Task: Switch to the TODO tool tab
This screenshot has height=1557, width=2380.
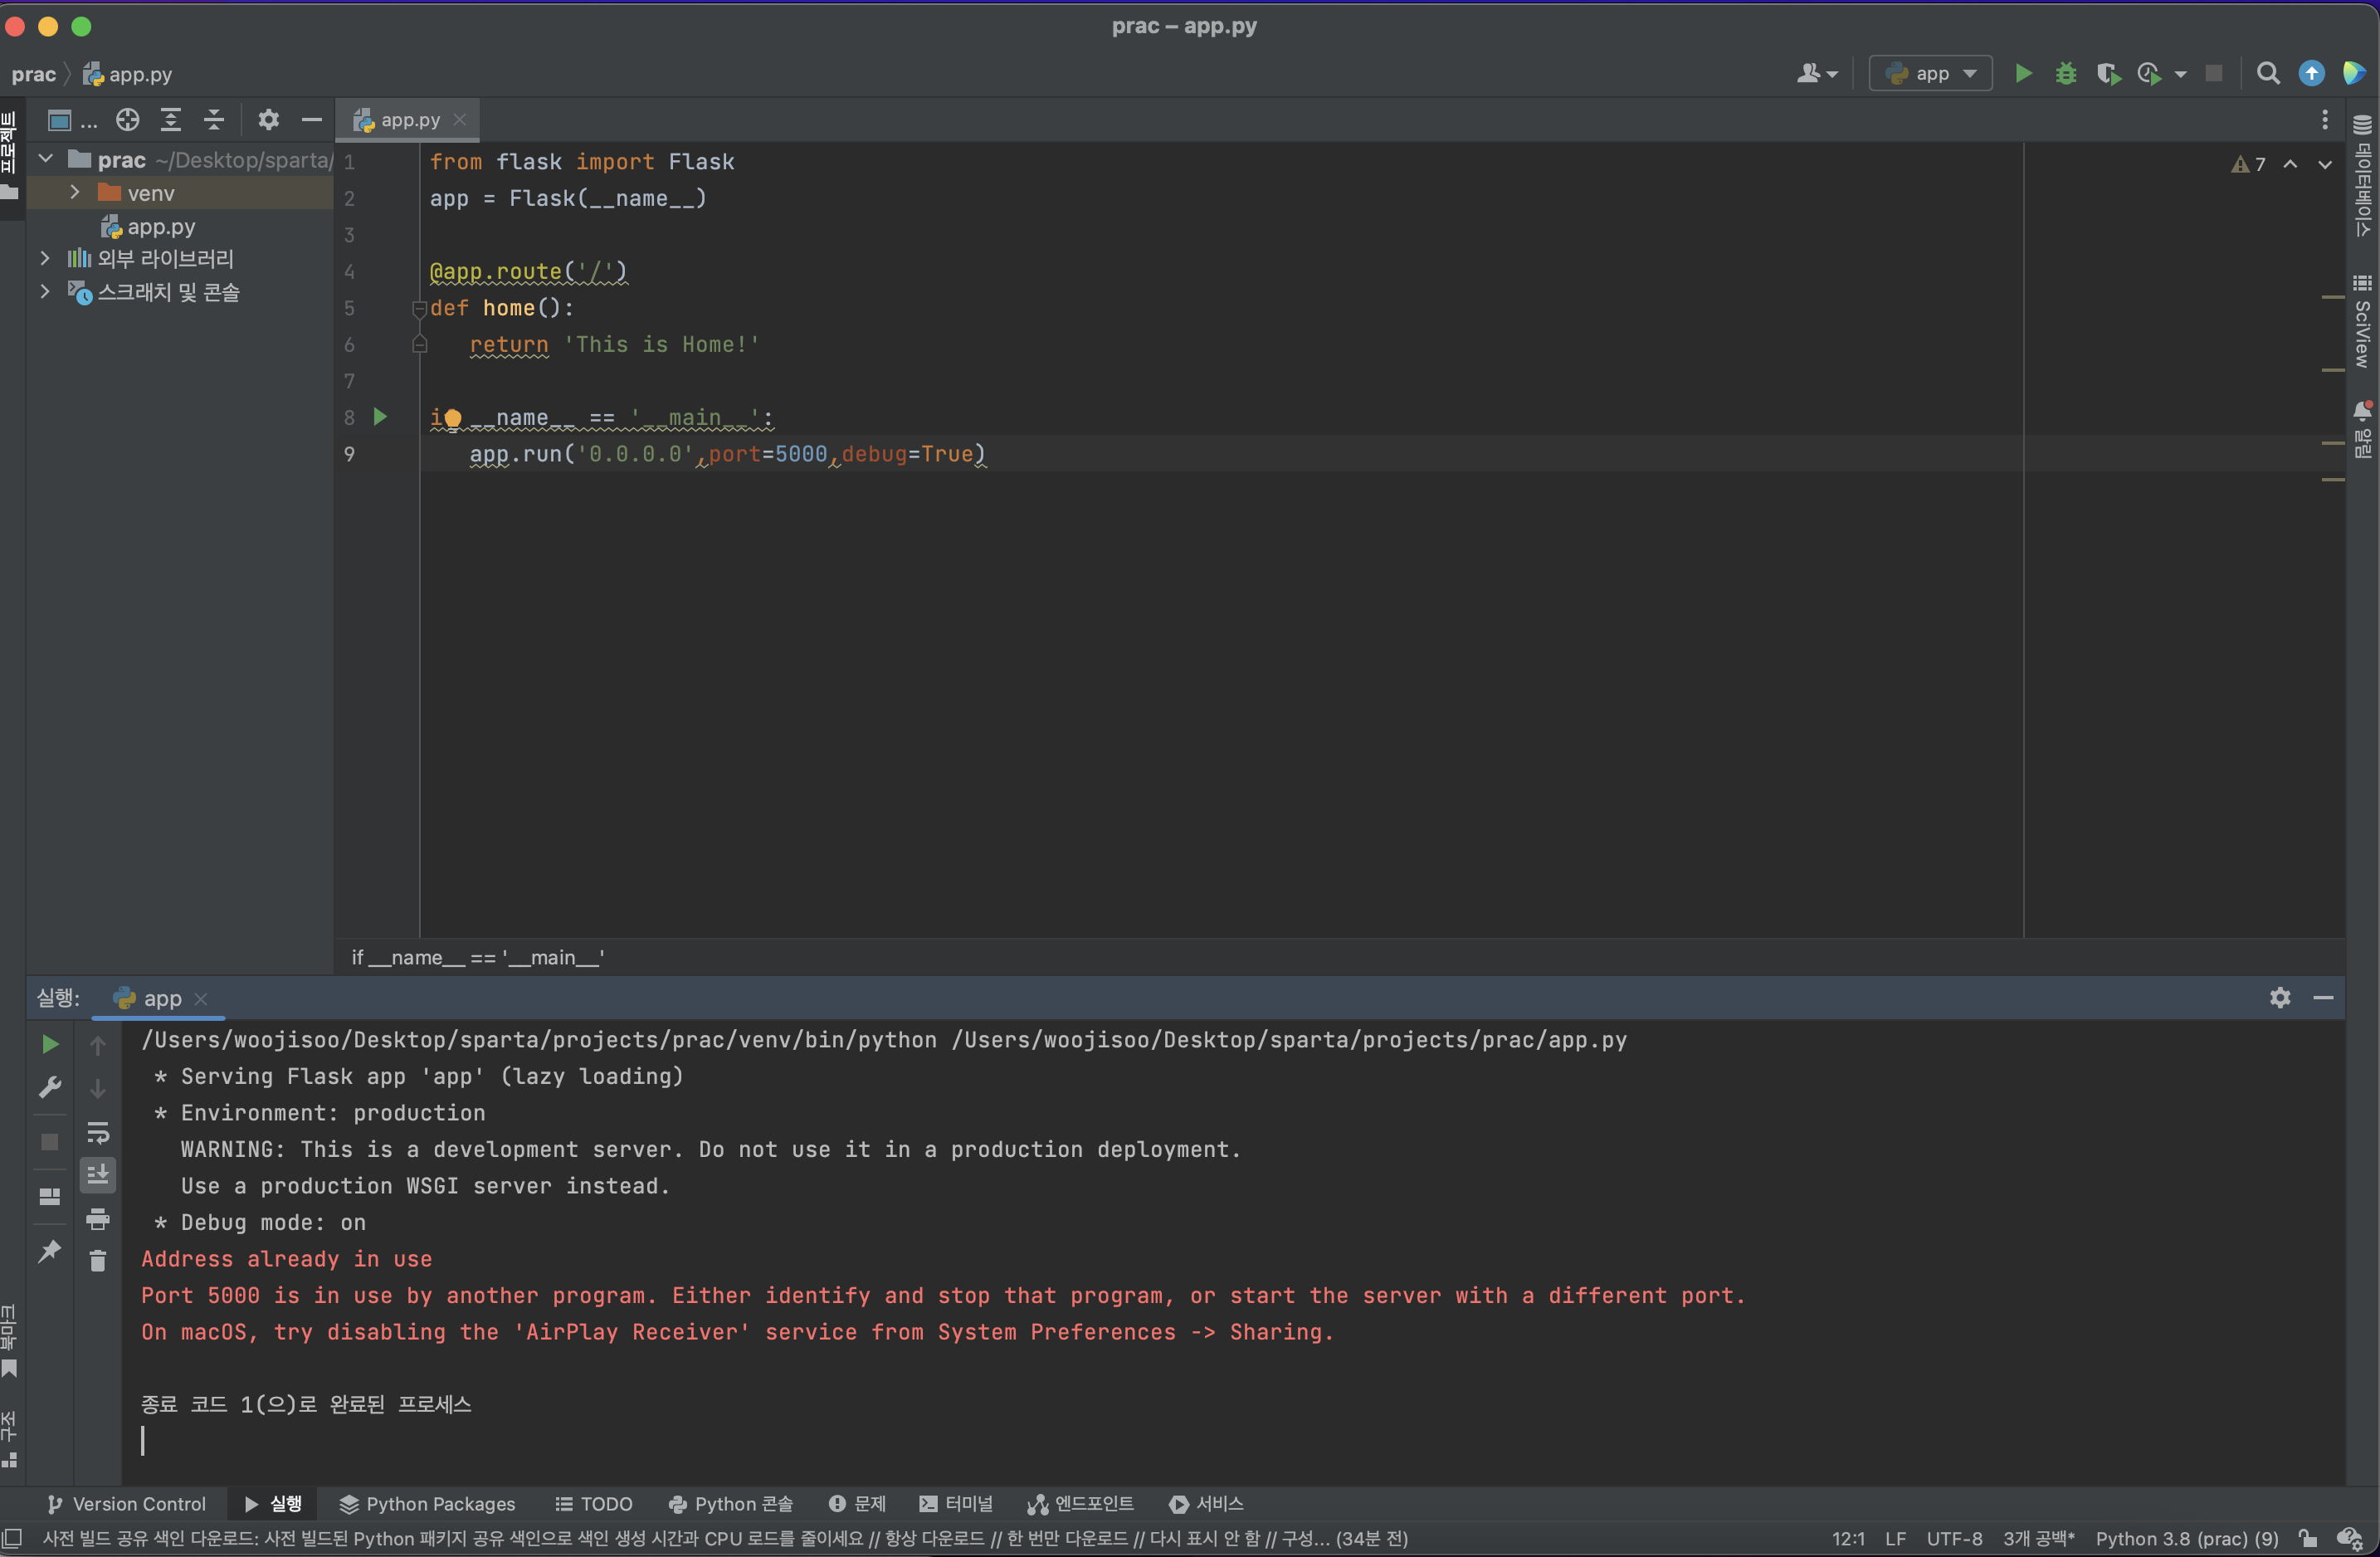Action: coord(594,1504)
